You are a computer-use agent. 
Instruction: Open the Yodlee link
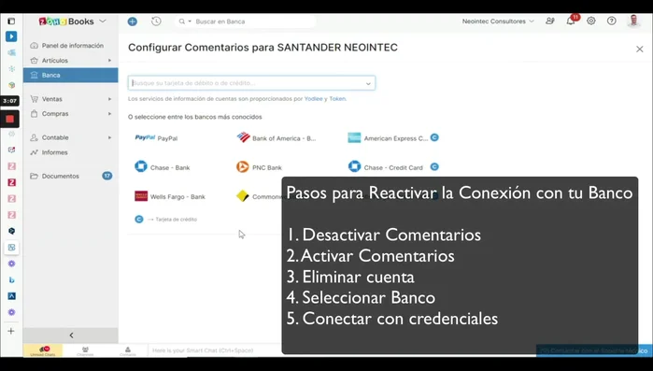[x=314, y=99]
